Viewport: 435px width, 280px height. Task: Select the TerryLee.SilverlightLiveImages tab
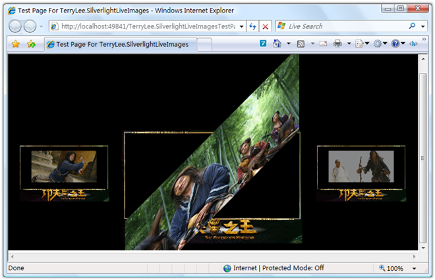(x=121, y=44)
